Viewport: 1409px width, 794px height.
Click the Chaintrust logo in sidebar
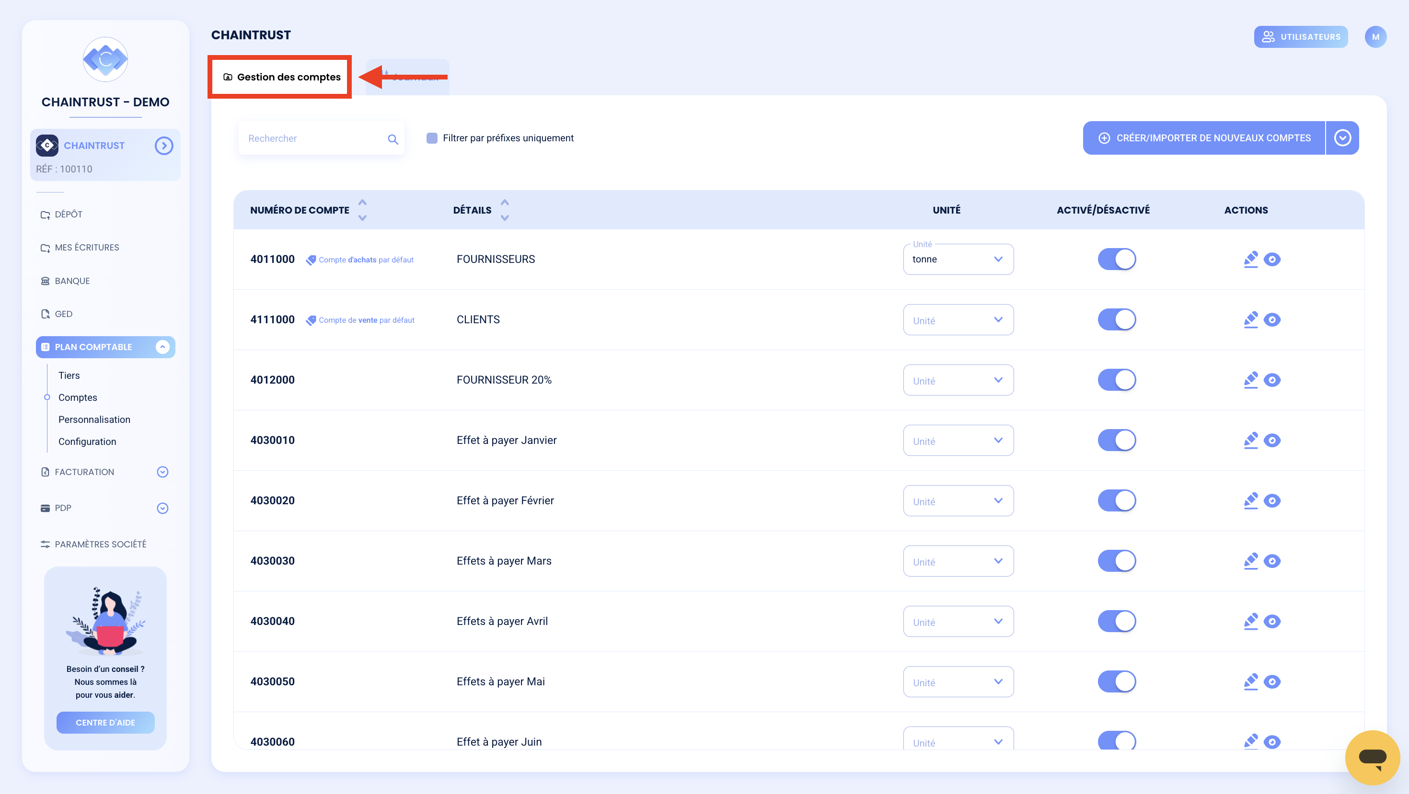(x=105, y=59)
